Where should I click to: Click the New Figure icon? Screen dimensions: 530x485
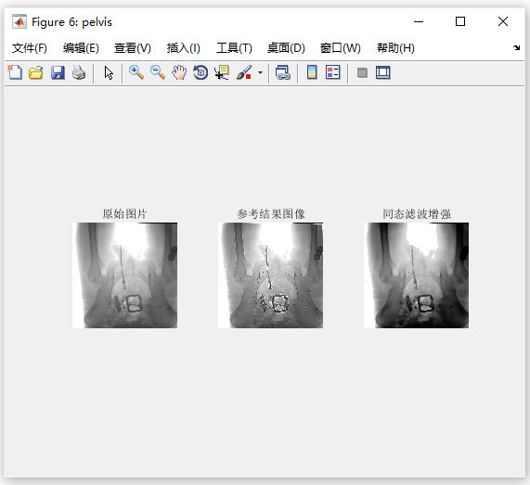(15, 72)
